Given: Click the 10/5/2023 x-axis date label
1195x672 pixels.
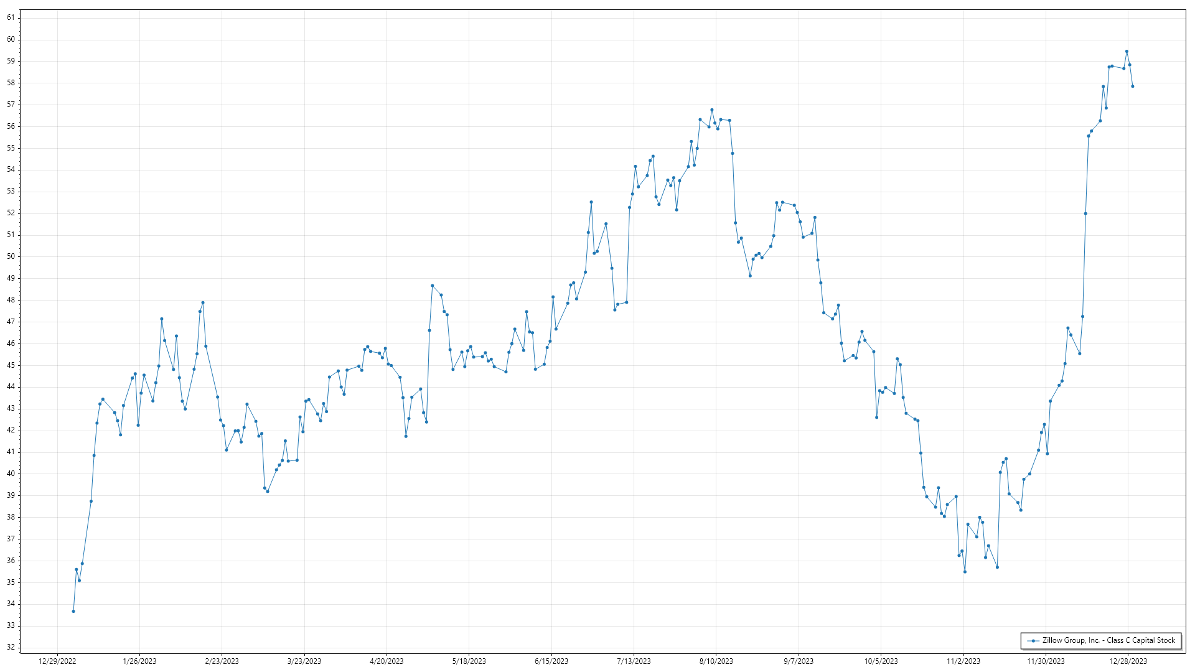Looking at the screenshot, I should coord(881,661).
